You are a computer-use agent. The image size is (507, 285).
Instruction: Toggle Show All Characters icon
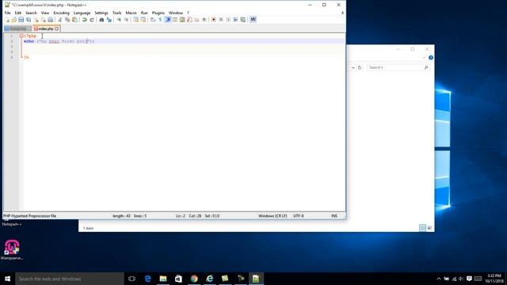(x=160, y=20)
